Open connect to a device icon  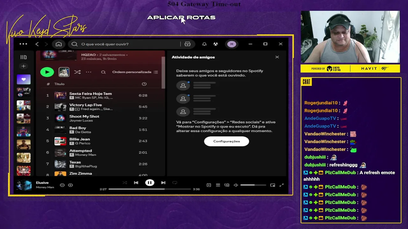pyautogui.click(x=227, y=185)
